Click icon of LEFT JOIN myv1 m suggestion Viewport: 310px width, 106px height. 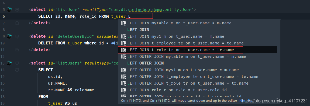[x=123, y=36]
